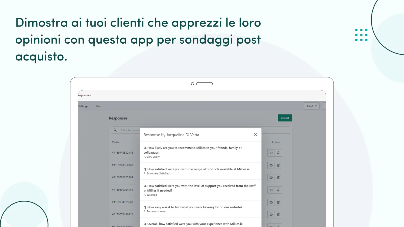404x227 pixels.
Task: View response for order #4169763160148
Action: tap(271, 165)
